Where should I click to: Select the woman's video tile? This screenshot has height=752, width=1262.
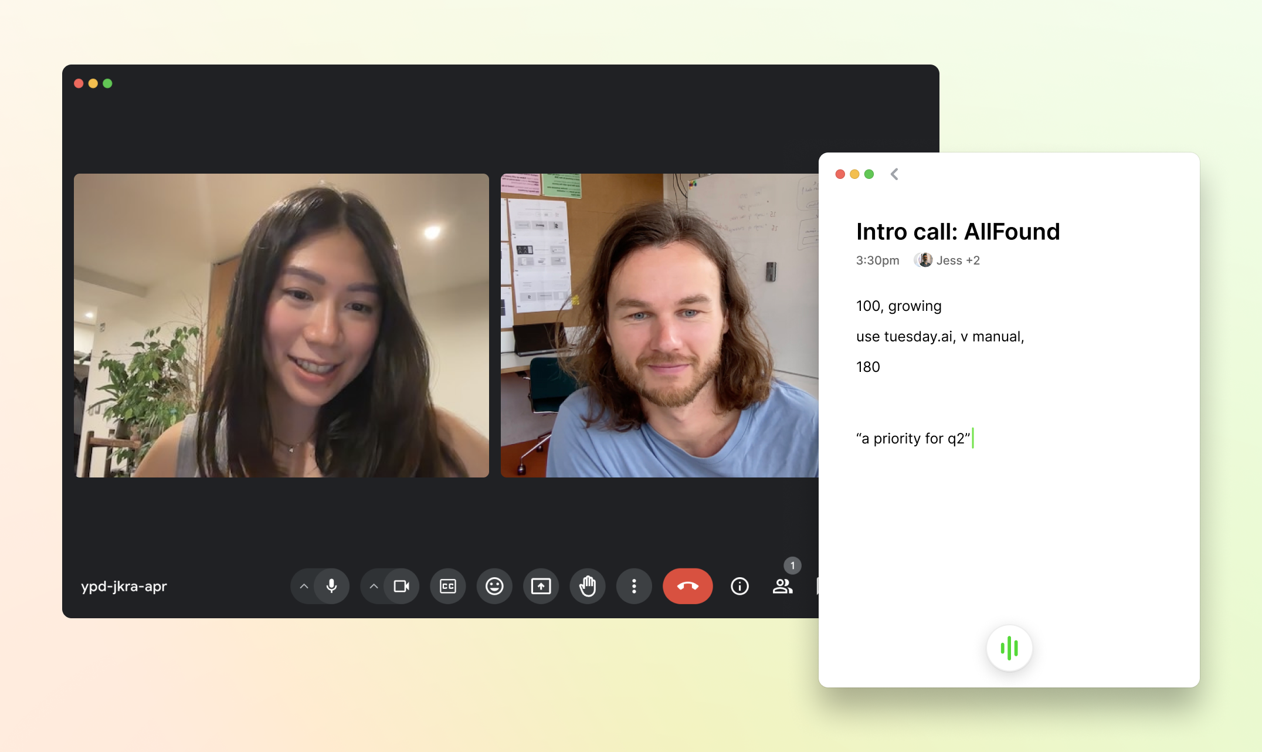(x=281, y=326)
